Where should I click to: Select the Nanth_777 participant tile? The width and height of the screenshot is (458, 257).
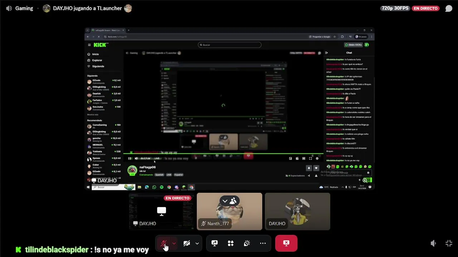229,211
